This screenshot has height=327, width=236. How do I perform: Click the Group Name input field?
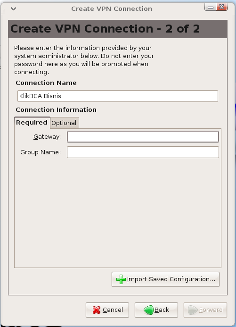click(x=143, y=152)
